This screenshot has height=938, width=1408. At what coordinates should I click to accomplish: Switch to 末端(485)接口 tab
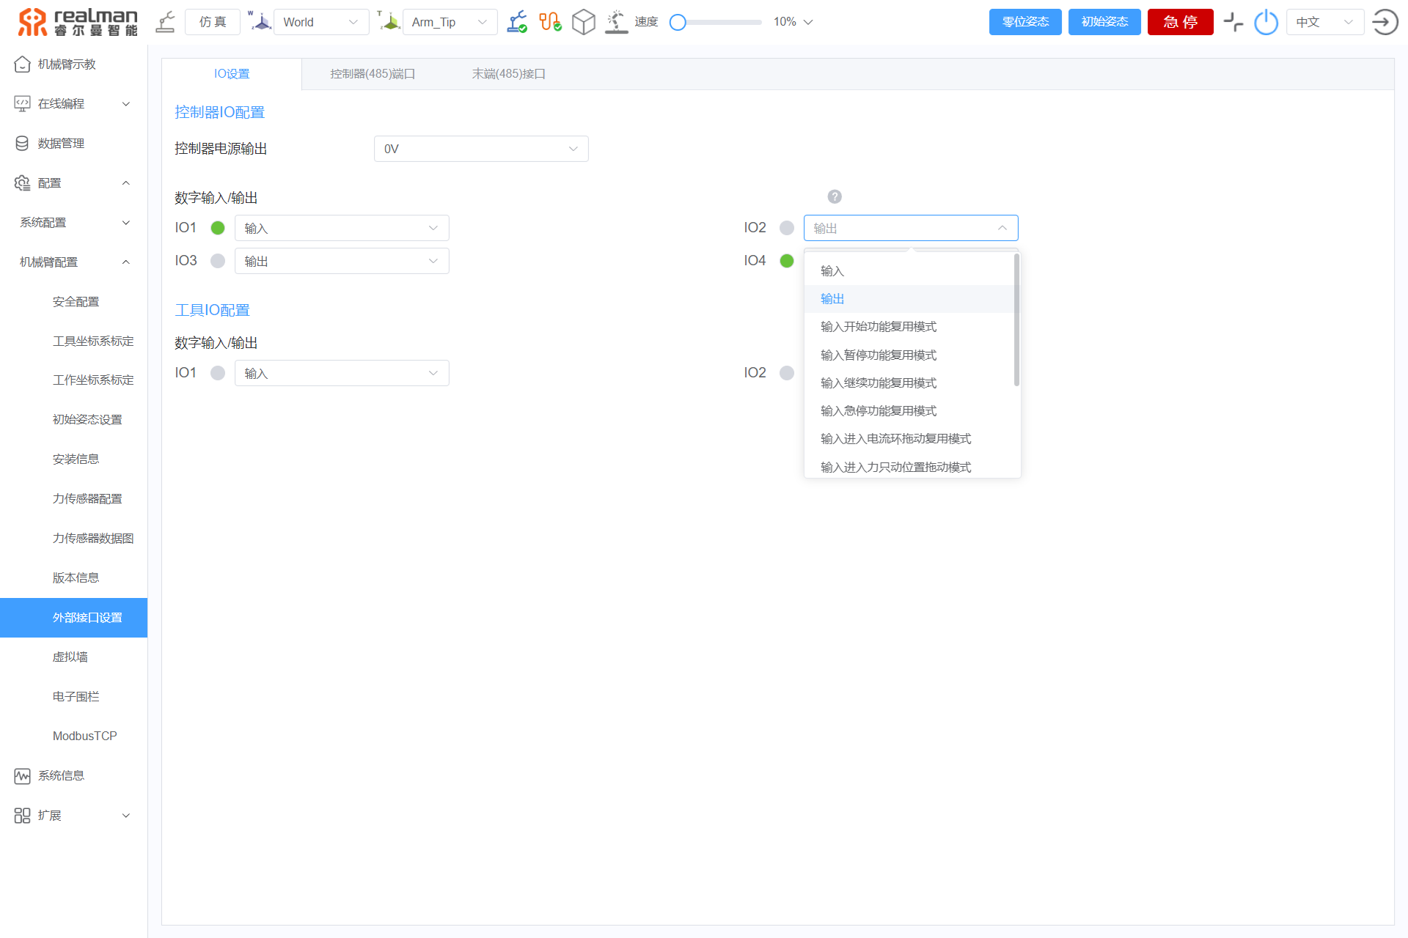pos(508,73)
